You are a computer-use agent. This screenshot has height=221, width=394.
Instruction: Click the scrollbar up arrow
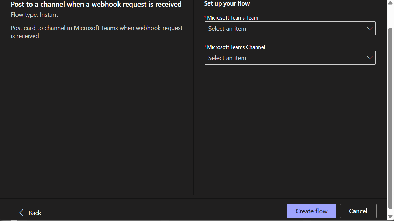(x=391, y=3)
